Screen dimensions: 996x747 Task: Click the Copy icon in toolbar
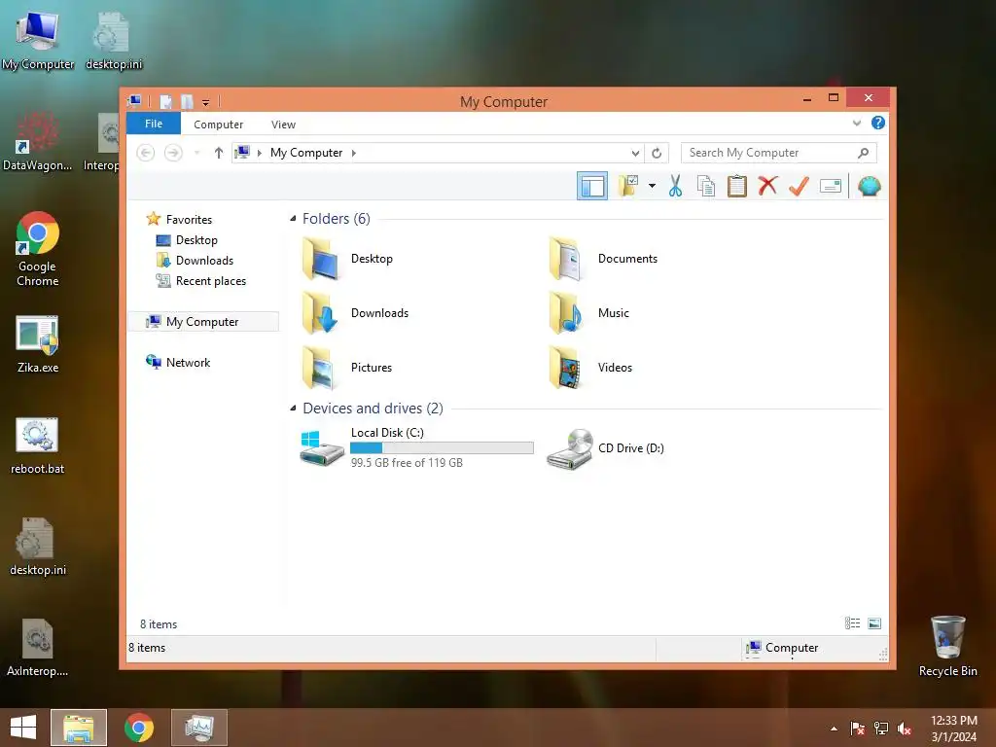click(706, 186)
